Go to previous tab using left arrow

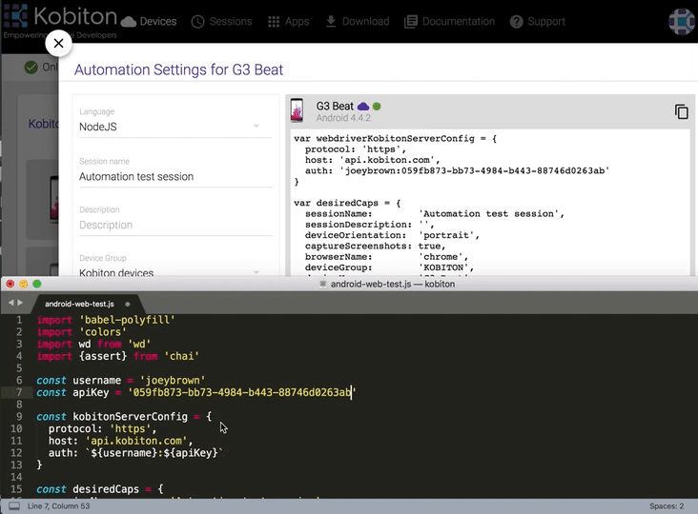10,303
